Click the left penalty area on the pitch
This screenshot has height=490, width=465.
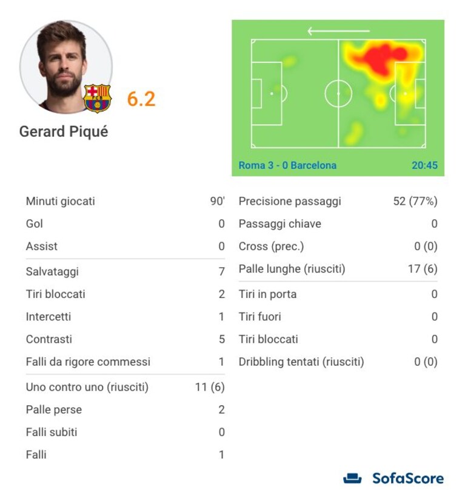coord(266,93)
